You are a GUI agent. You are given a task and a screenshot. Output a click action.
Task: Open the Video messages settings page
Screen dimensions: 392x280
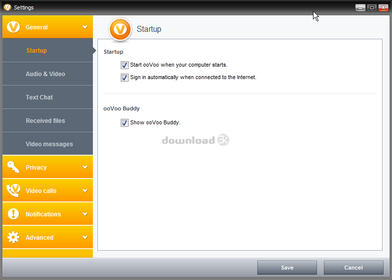pyautogui.click(x=48, y=144)
